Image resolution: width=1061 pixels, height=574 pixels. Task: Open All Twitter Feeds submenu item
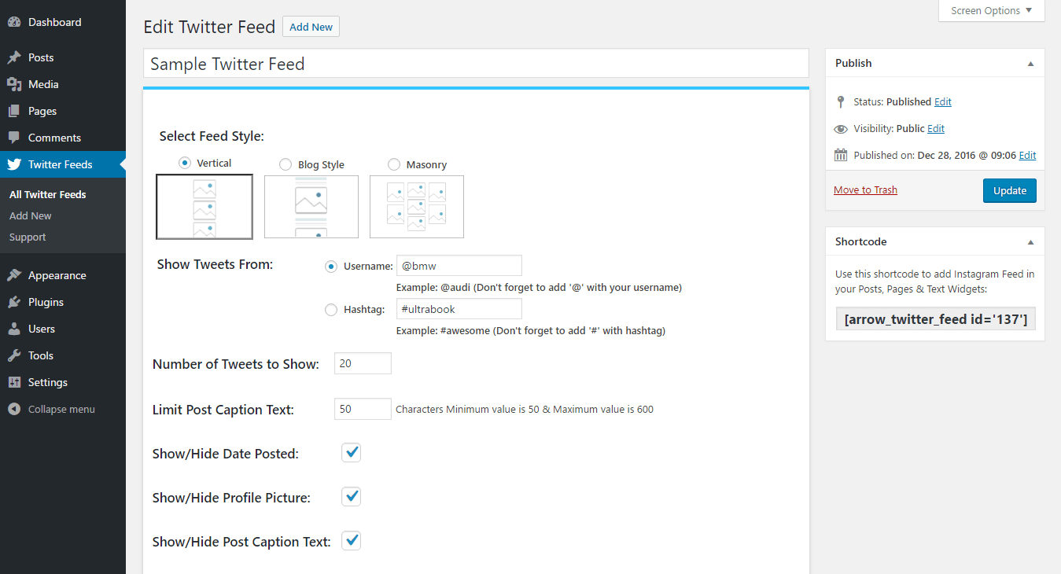coord(48,194)
